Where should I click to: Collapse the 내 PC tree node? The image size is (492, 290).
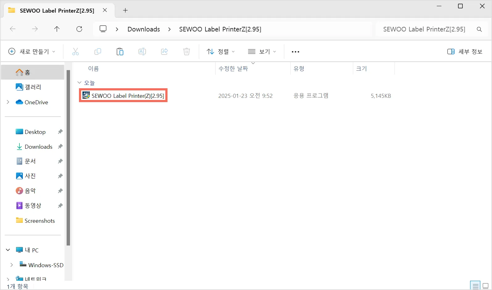click(8, 250)
